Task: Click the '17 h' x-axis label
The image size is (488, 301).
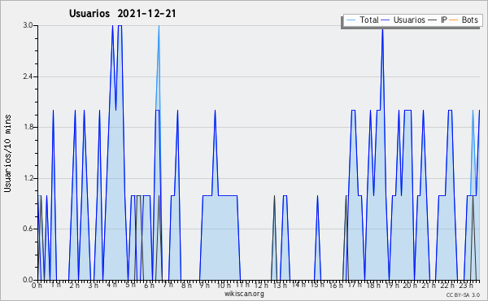Action: click(355, 285)
